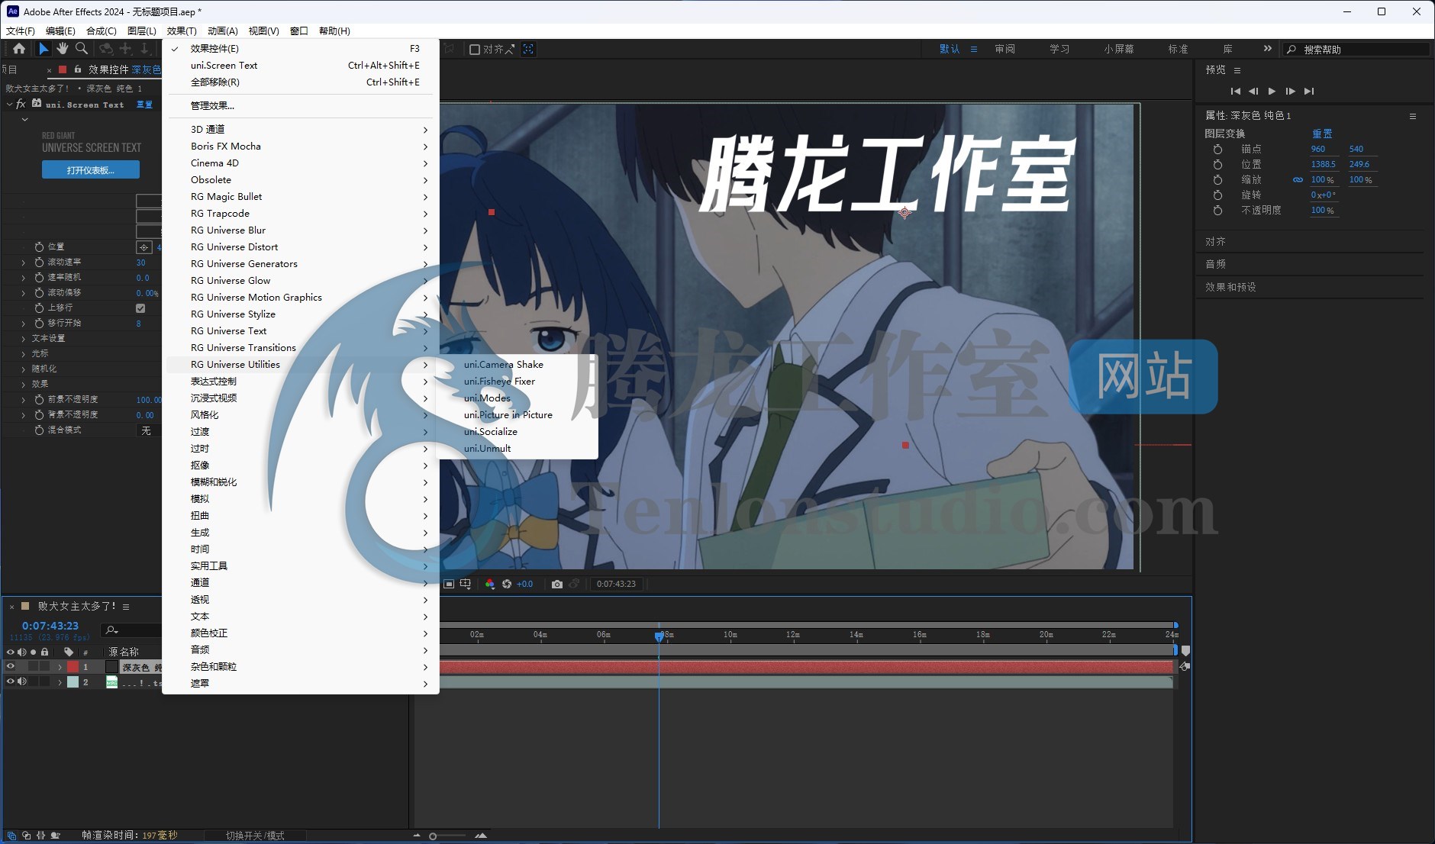Click 切换开关/模式 button
This screenshot has height=844, width=1435.
255,836
